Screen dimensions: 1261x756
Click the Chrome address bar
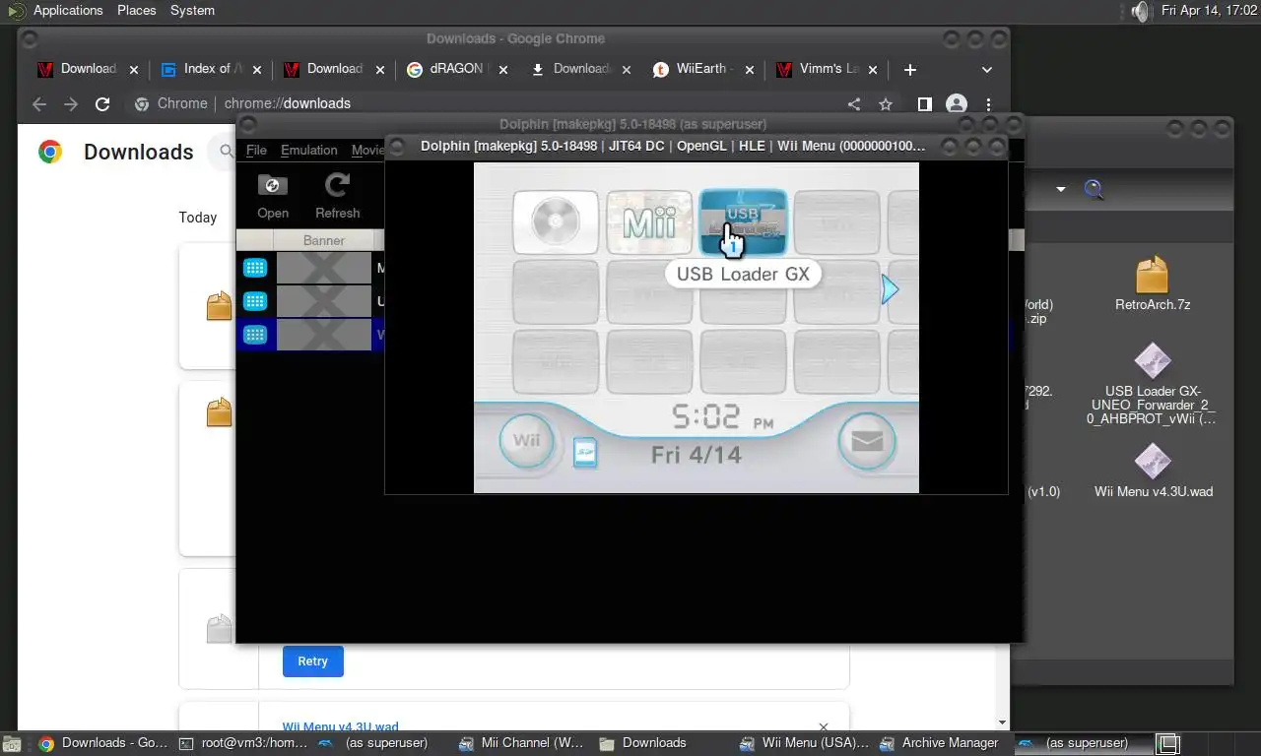point(512,103)
